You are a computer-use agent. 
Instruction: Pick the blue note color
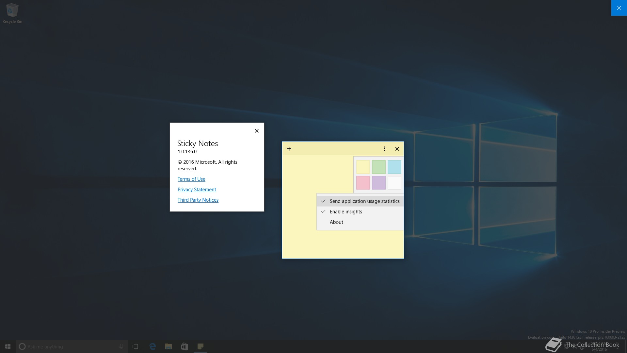[x=394, y=167]
